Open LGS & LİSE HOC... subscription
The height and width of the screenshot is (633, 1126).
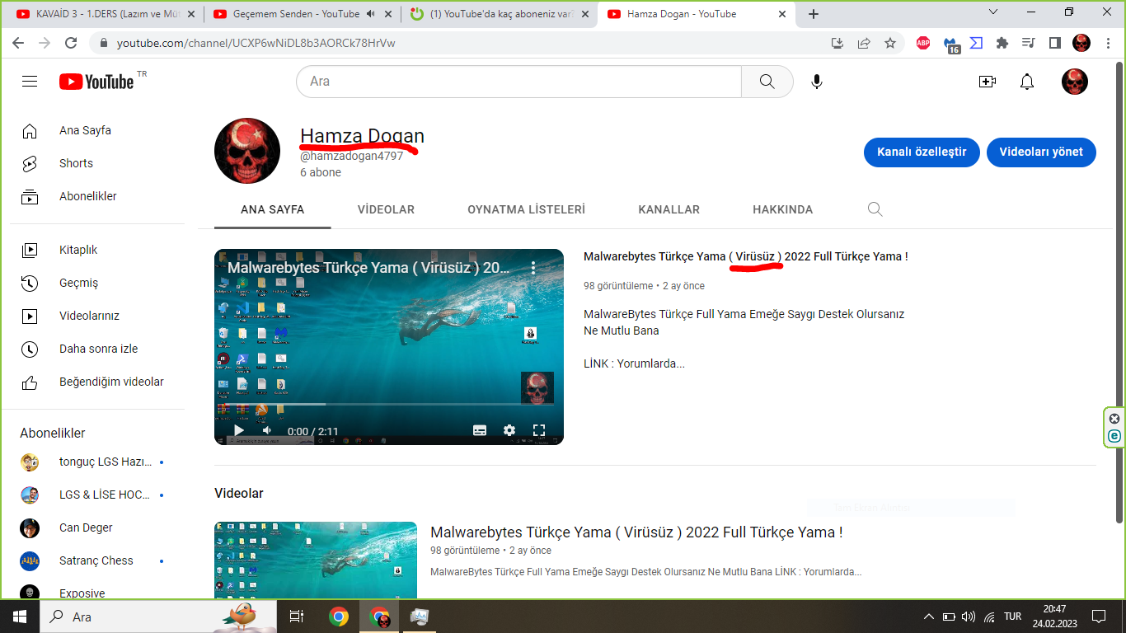pyautogui.click(x=97, y=495)
